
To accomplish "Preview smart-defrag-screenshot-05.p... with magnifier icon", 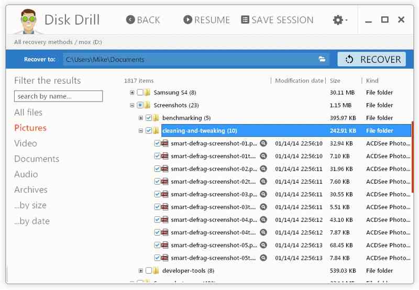I will pyautogui.click(x=263, y=245).
